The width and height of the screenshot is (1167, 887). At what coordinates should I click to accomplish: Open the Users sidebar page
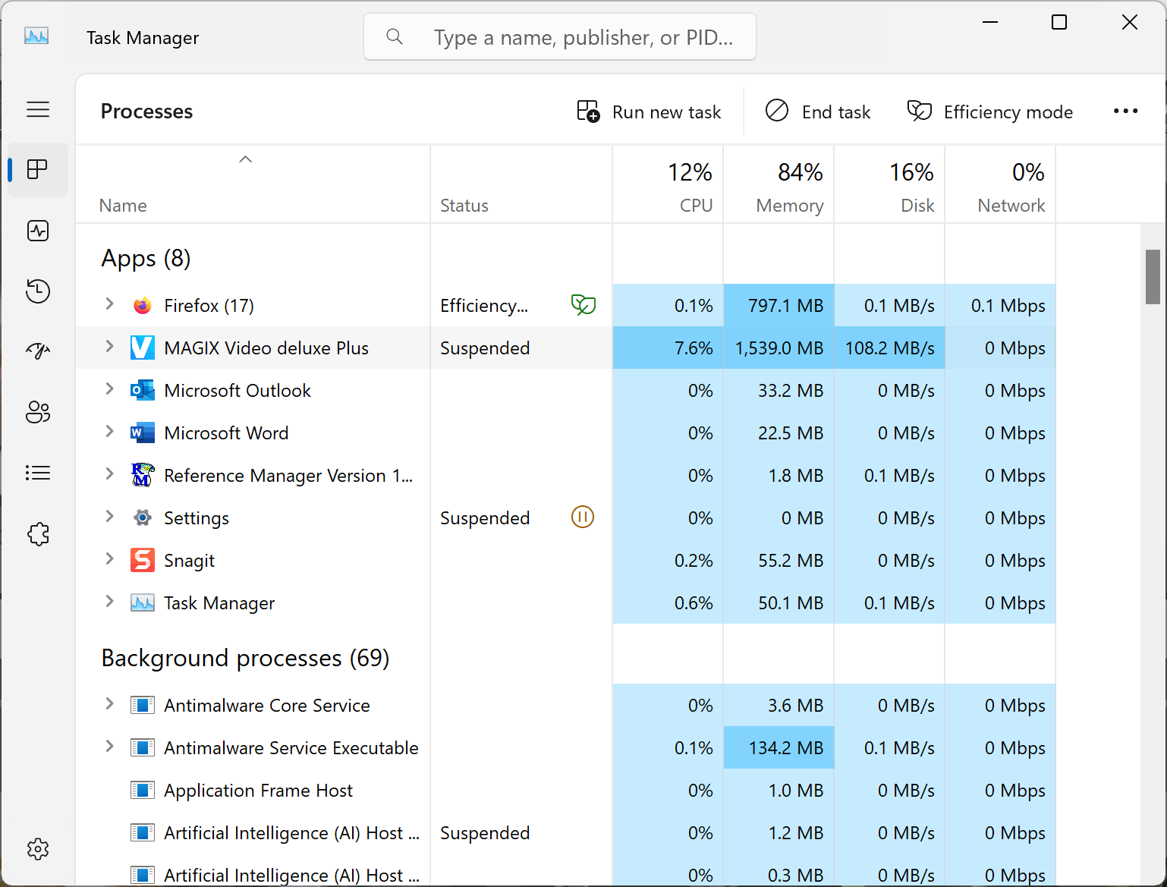pyautogui.click(x=38, y=412)
